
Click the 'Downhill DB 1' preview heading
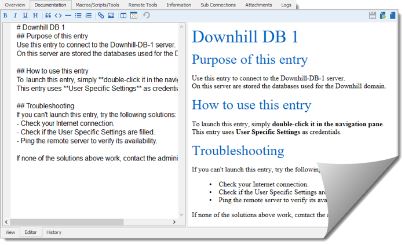click(x=245, y=36)
